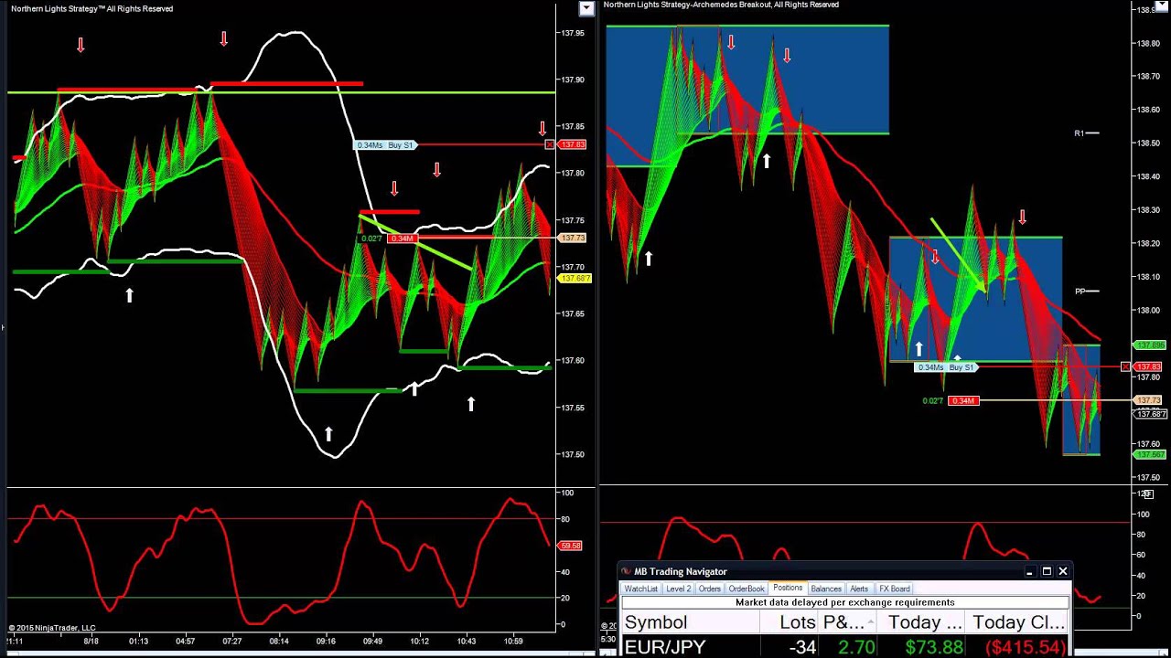Viewport: 1171px width, 658px height.
Task: Click the green 137.895 price marker on the right chart
Action: (x=1149, y=345)
